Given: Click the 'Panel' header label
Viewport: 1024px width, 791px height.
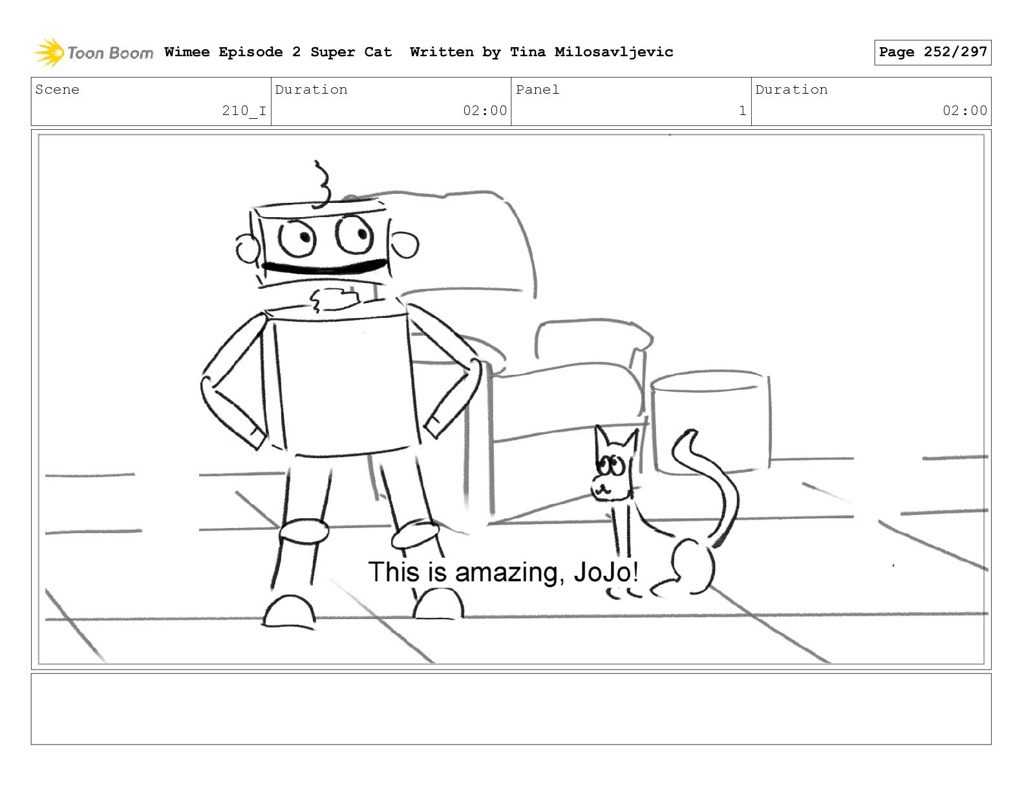Looking at the screenshot, I should click(x=537, y=89).
